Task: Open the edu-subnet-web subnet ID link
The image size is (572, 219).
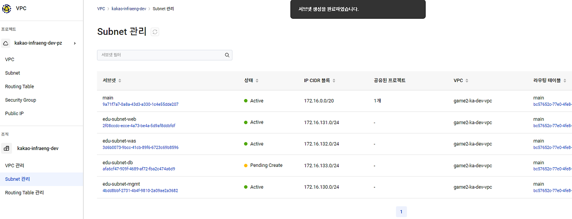Action: tap(139, 126)
